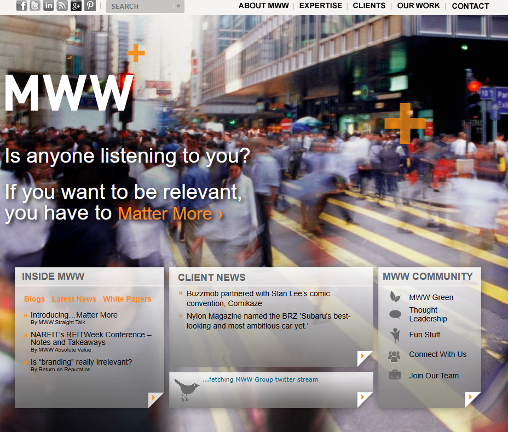Click the Fun Stuff person icon
The image size is (508, 432).
[x=395, y=335]
